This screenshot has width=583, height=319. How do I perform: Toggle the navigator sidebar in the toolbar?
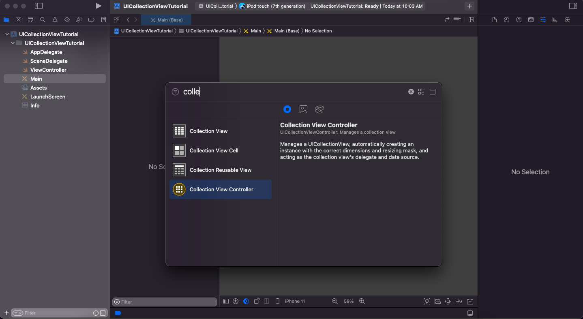(39, 6)
